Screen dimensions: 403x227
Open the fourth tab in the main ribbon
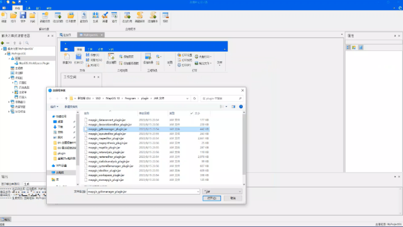click(x=49, y=8)
